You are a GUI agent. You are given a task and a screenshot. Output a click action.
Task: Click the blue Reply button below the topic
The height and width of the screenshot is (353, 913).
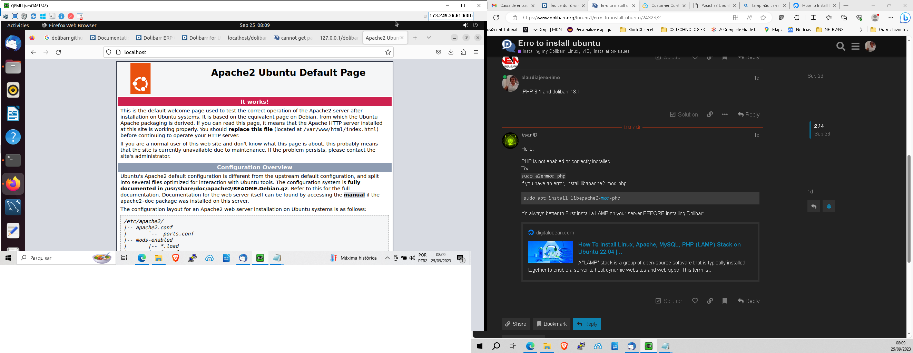coord(587,324)
